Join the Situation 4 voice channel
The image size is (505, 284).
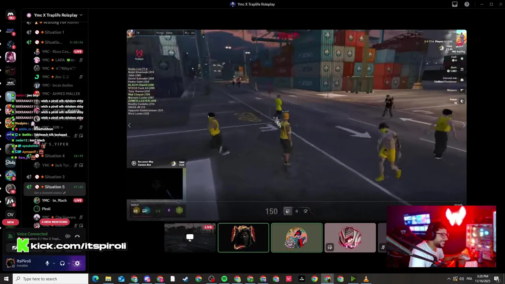click(x=55, y=156)
